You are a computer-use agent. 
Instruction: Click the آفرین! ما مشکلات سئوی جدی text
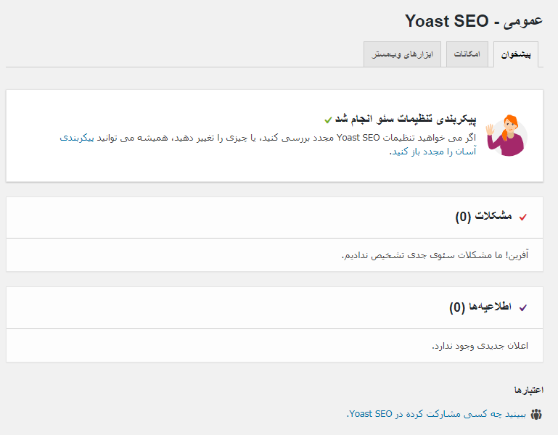[x=435, y=255]
